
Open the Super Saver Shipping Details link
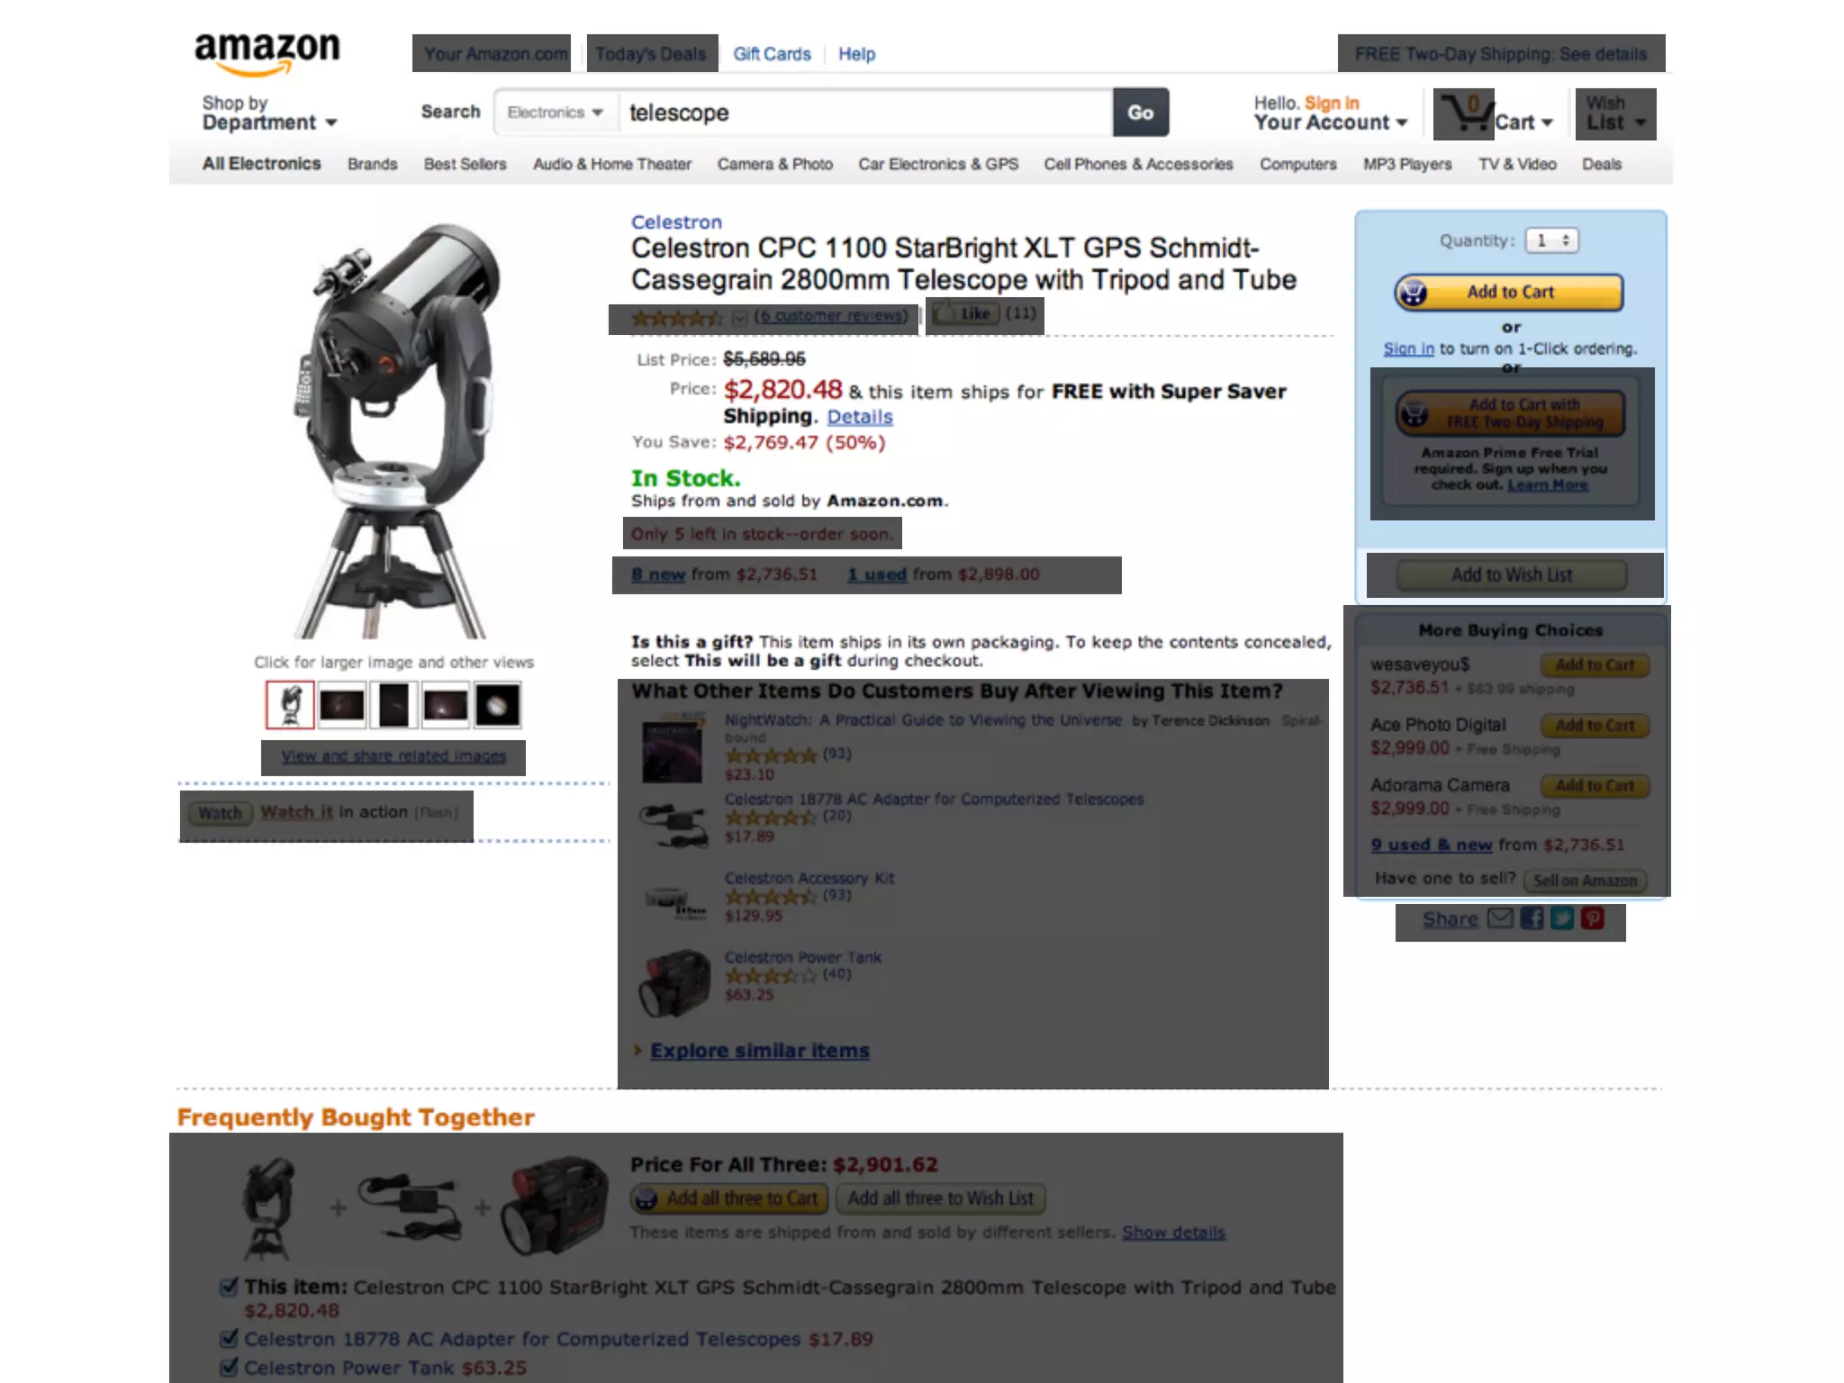click(x=860, y=417)
